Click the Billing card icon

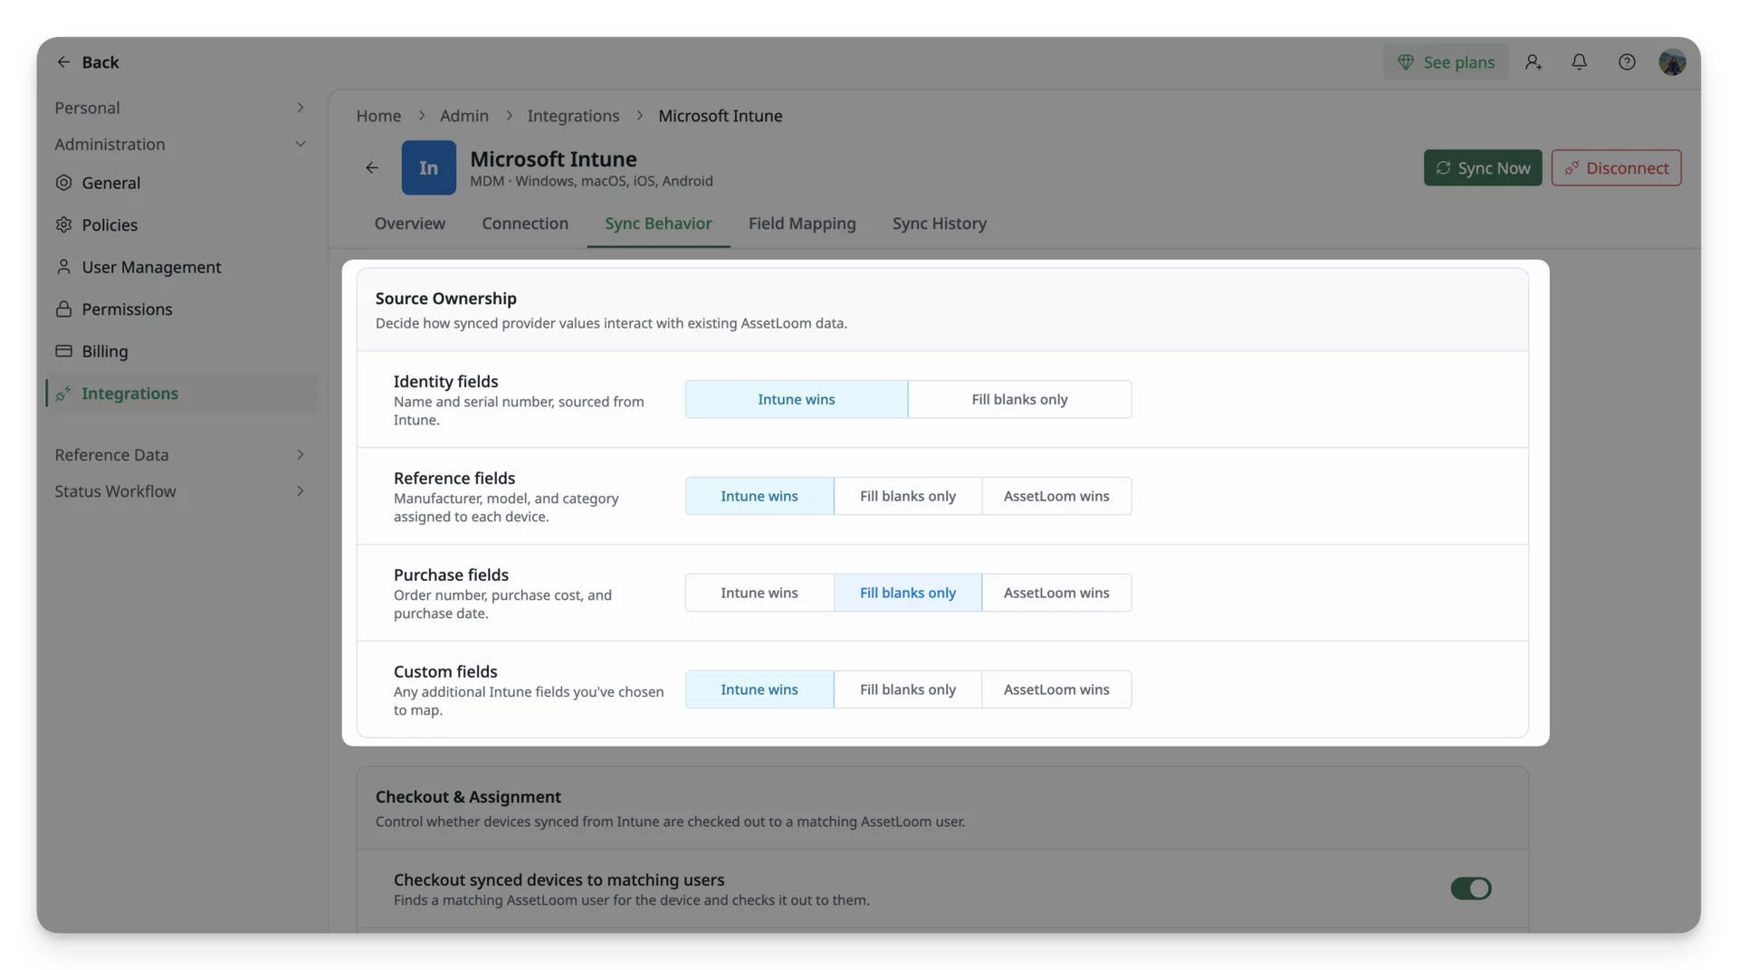63,351
